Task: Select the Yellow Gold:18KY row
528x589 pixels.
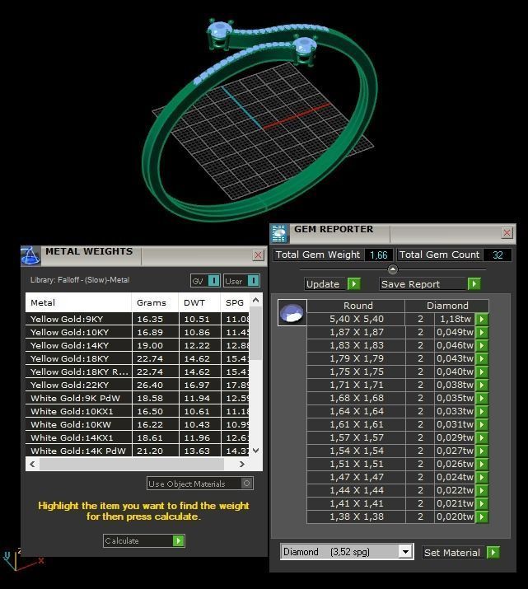Action: click(x=137, y=358)
